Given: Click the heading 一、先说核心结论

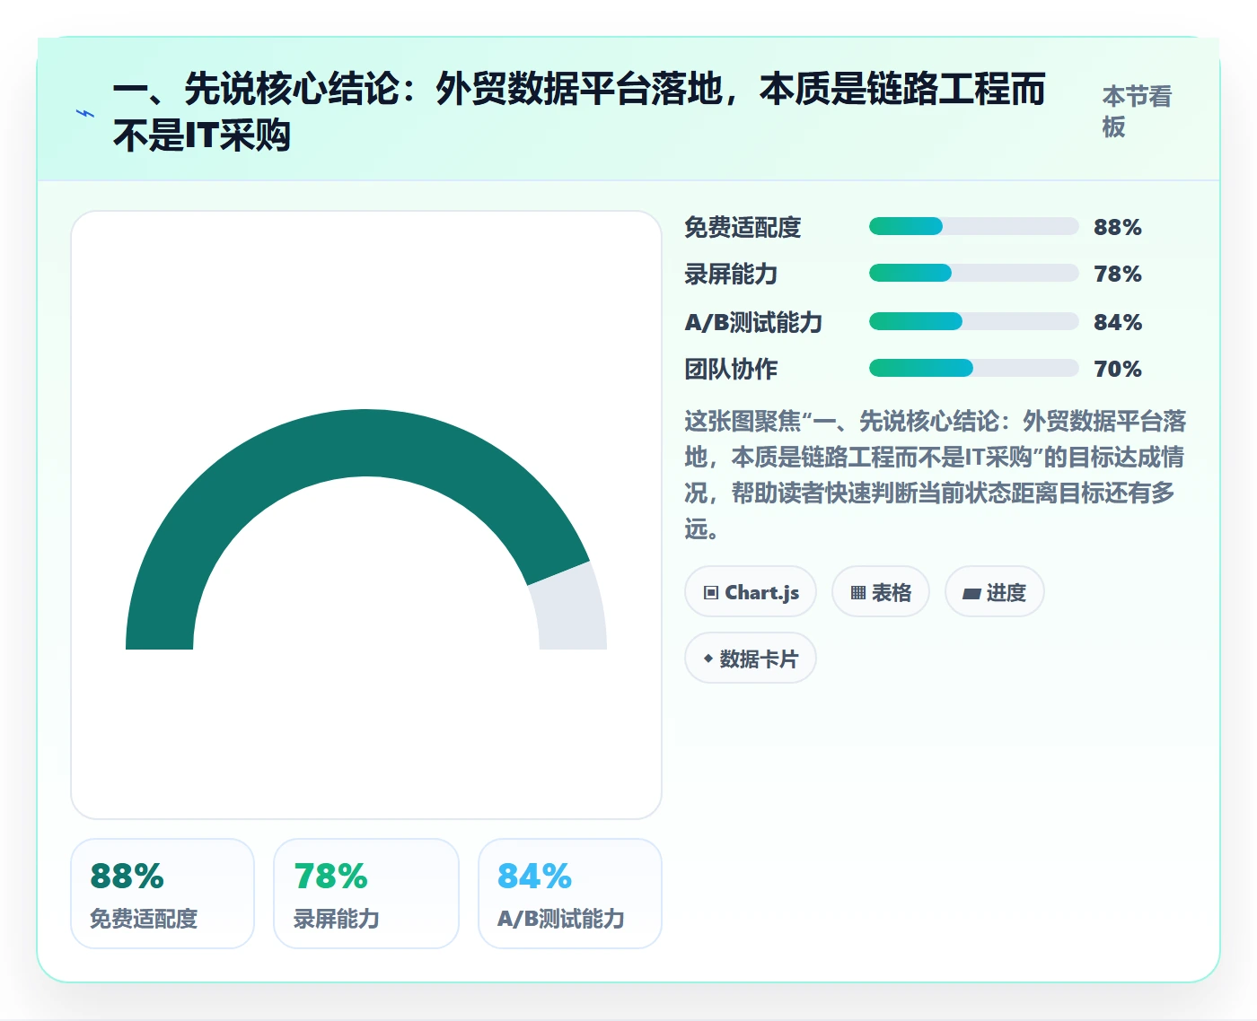Looking at the screenshot, I should [x=579, y=112].
